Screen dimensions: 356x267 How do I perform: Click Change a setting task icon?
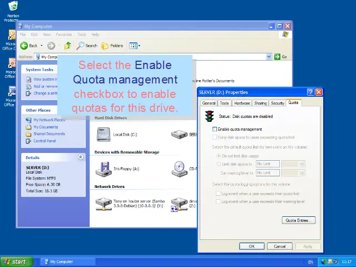coord(28,93)
